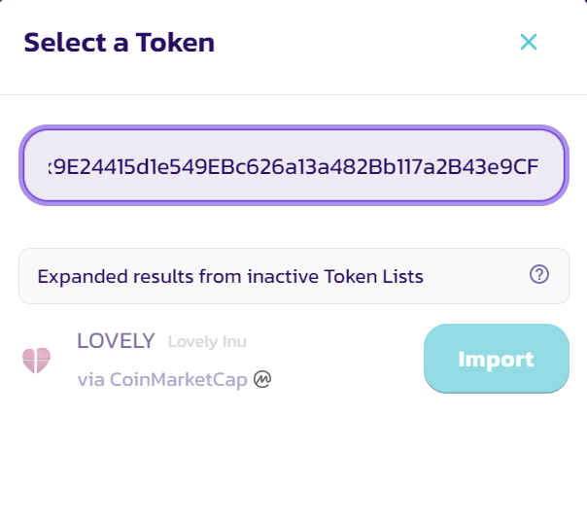Show tooltip about inactive Token Lists
Image resolution: width=587 pixels, height=520 pixels.
pyautogui.click(x=539, y=275)
